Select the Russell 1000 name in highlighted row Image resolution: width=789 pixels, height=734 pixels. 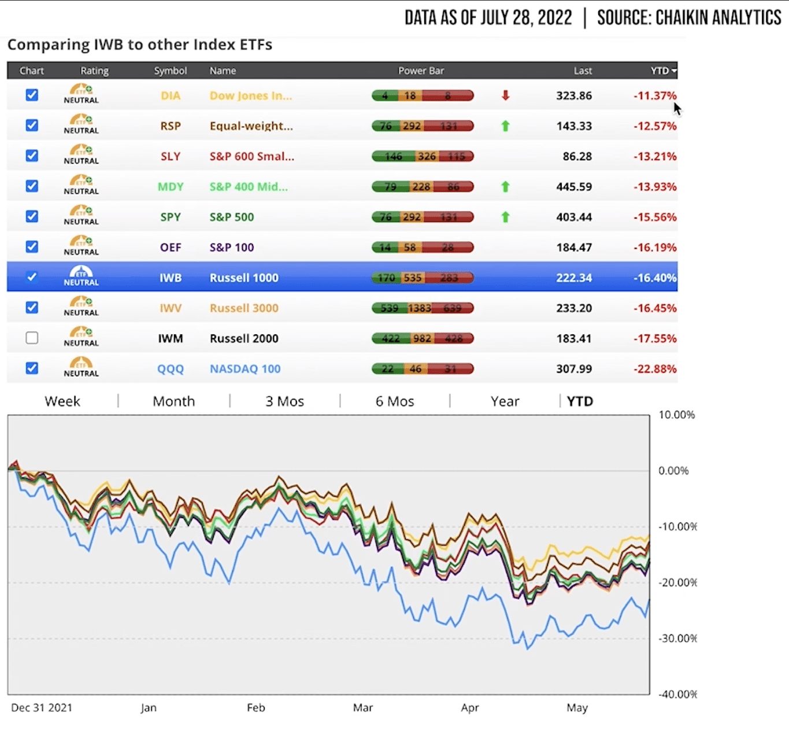(x=244, y=278)
